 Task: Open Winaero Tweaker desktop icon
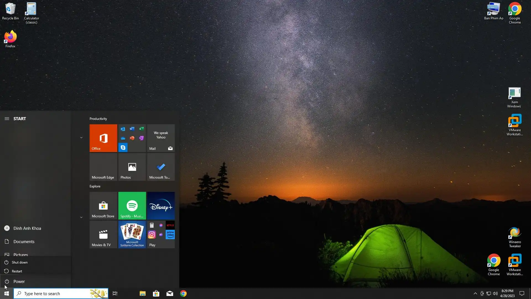coord(514,237)
